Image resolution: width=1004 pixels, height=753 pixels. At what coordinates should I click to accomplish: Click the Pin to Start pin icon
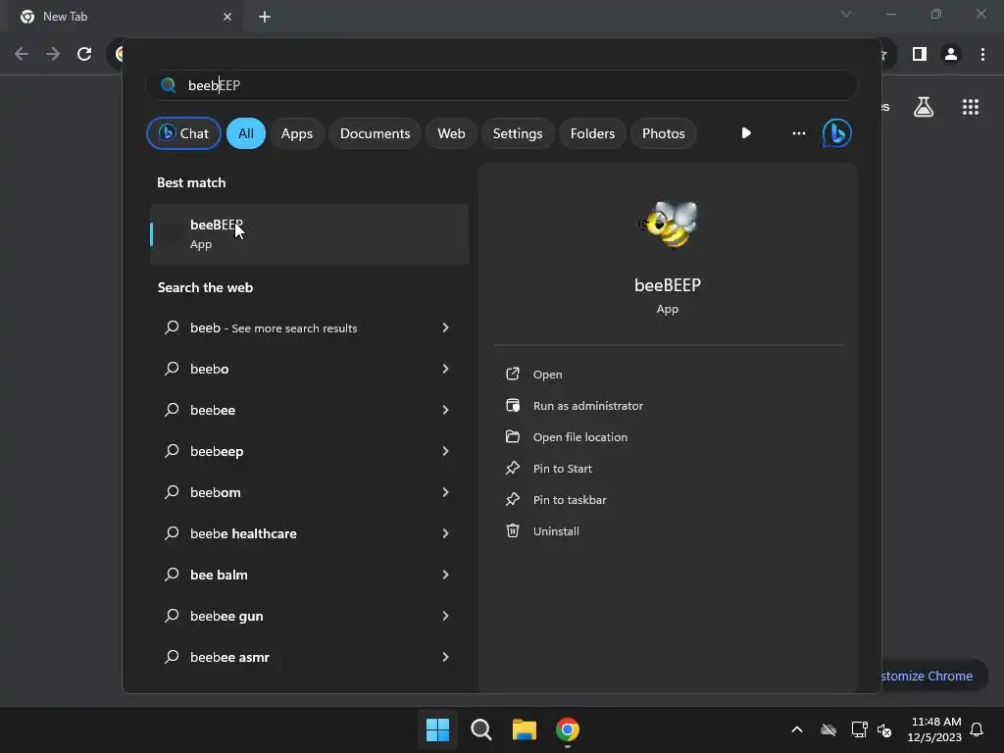tap(513, 468)
